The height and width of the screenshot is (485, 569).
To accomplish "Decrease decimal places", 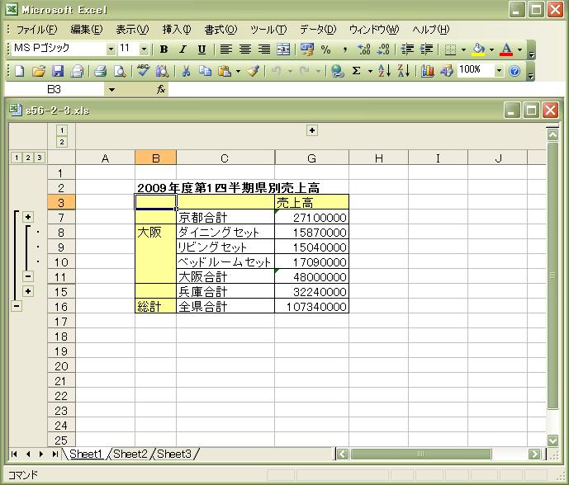I will point(383,49).
